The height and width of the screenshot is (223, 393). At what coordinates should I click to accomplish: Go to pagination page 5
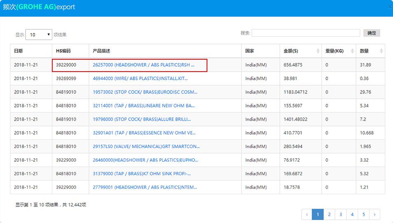(364, 214)
